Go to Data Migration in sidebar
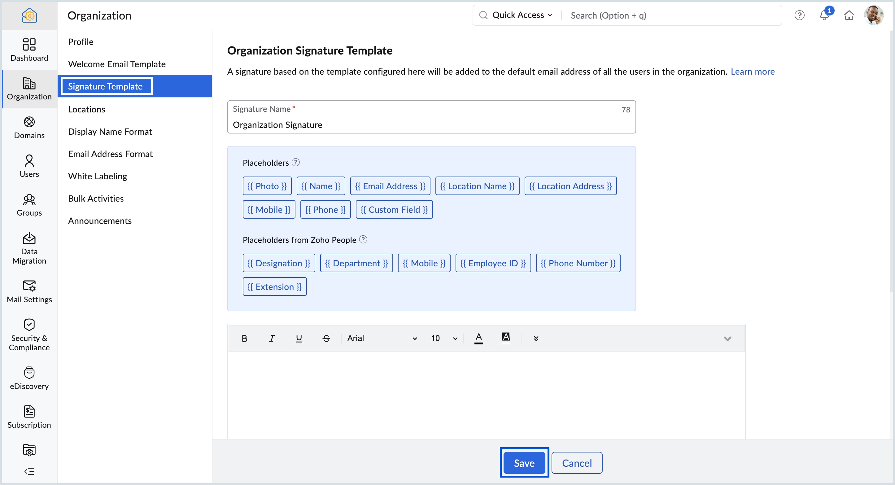This screenshot has height=485, width=895. click(x=29, y=248)
